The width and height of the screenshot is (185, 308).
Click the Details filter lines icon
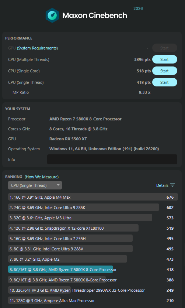click(x=172, y=185)
